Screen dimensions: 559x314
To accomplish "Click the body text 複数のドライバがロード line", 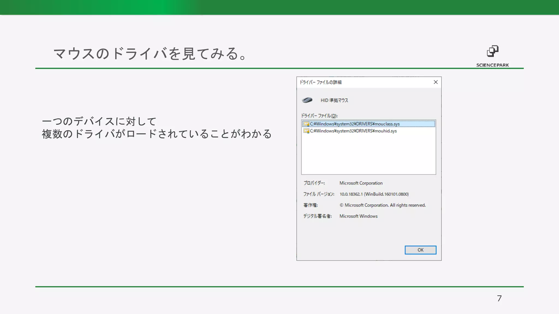I will point(157,134).
